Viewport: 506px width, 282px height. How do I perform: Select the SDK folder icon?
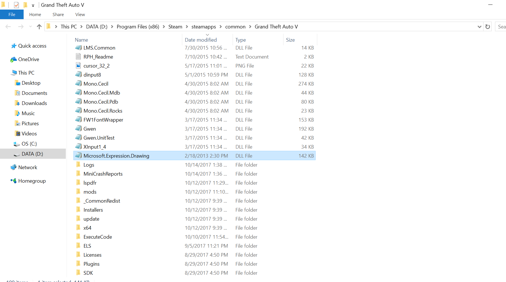tap(78, 273)
